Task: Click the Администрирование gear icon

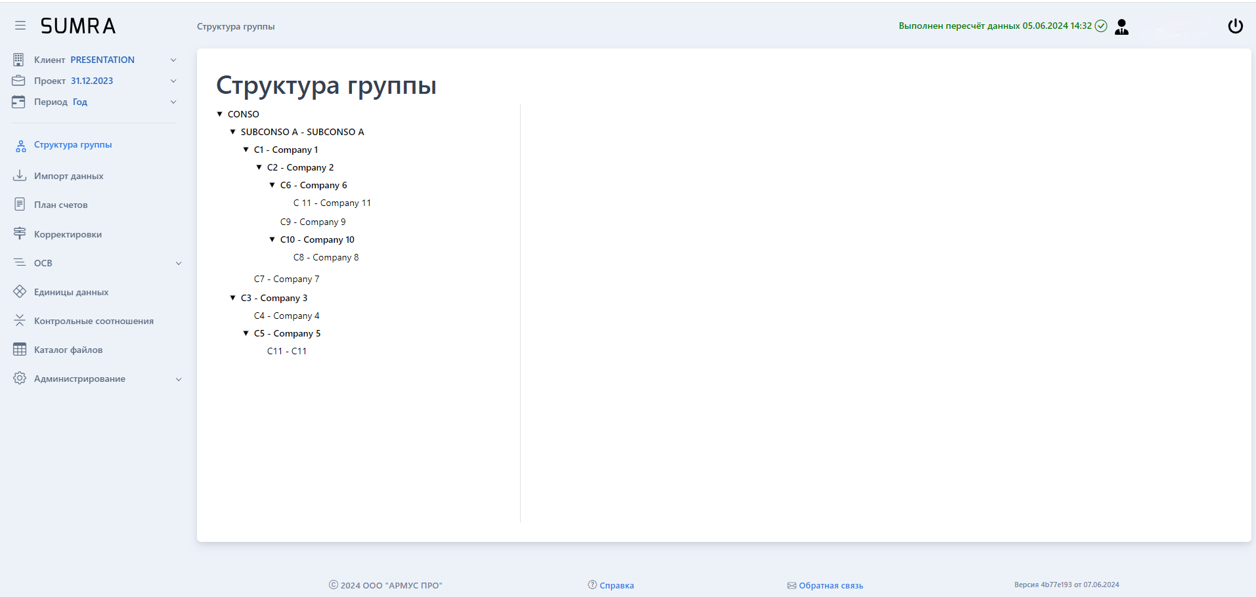Action: [20, 379]
